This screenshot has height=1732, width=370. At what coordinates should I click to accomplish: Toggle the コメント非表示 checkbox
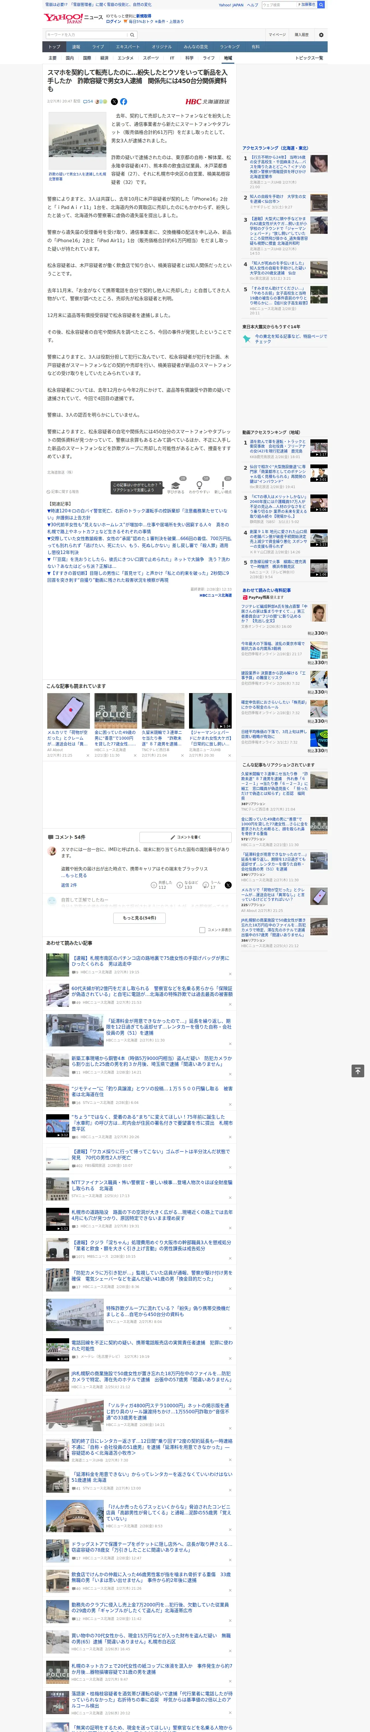coord(202,930)
